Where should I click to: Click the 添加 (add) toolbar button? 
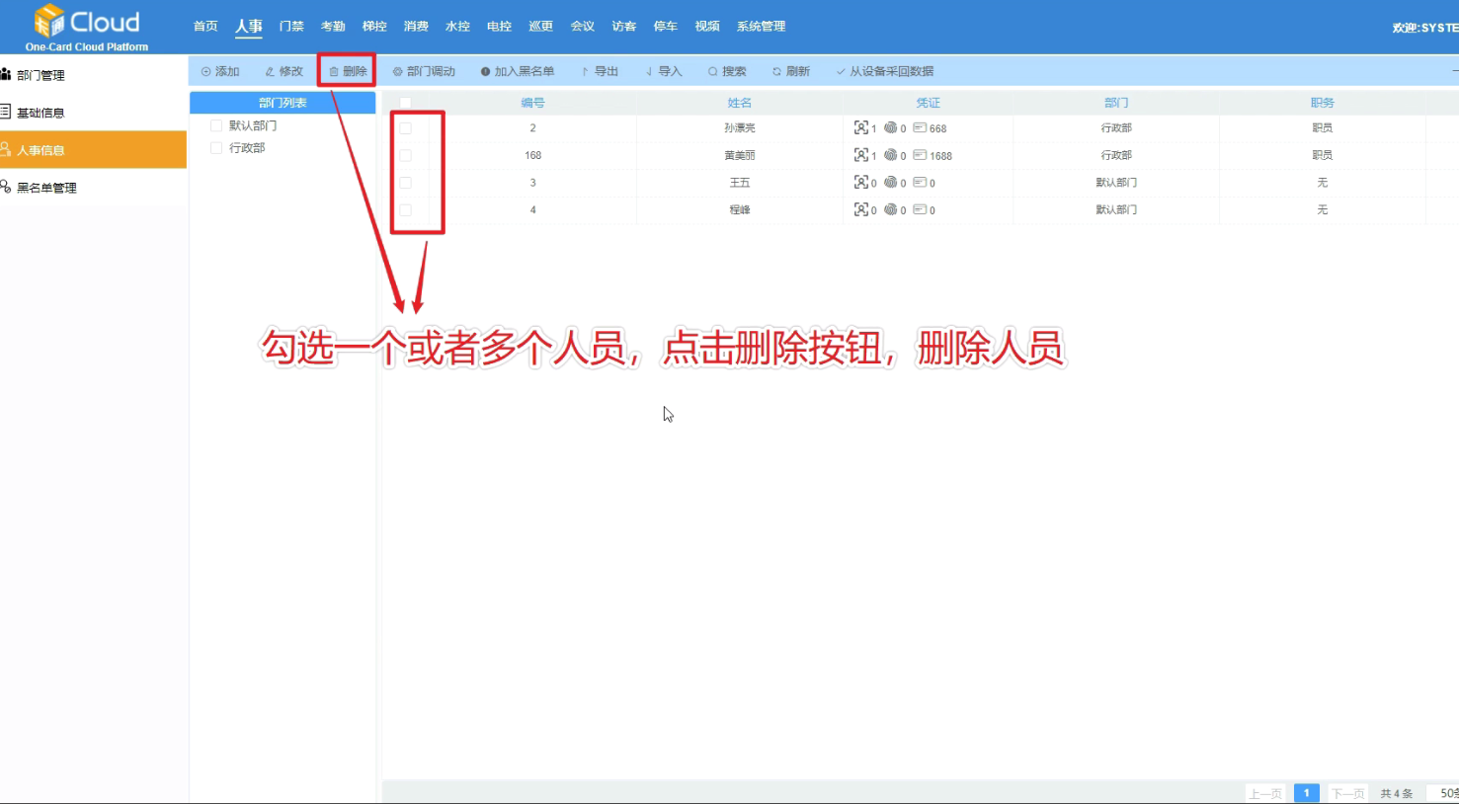220,71
